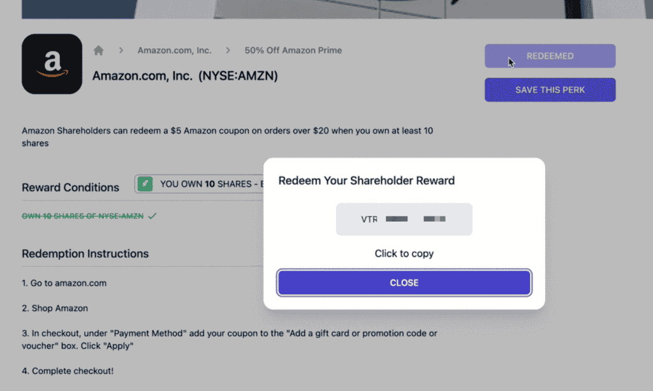
Task: Click the Amazon.com, Inc. (NYSE:AMZN) heading
Action: pyautogui.click(x=185, y=76)
